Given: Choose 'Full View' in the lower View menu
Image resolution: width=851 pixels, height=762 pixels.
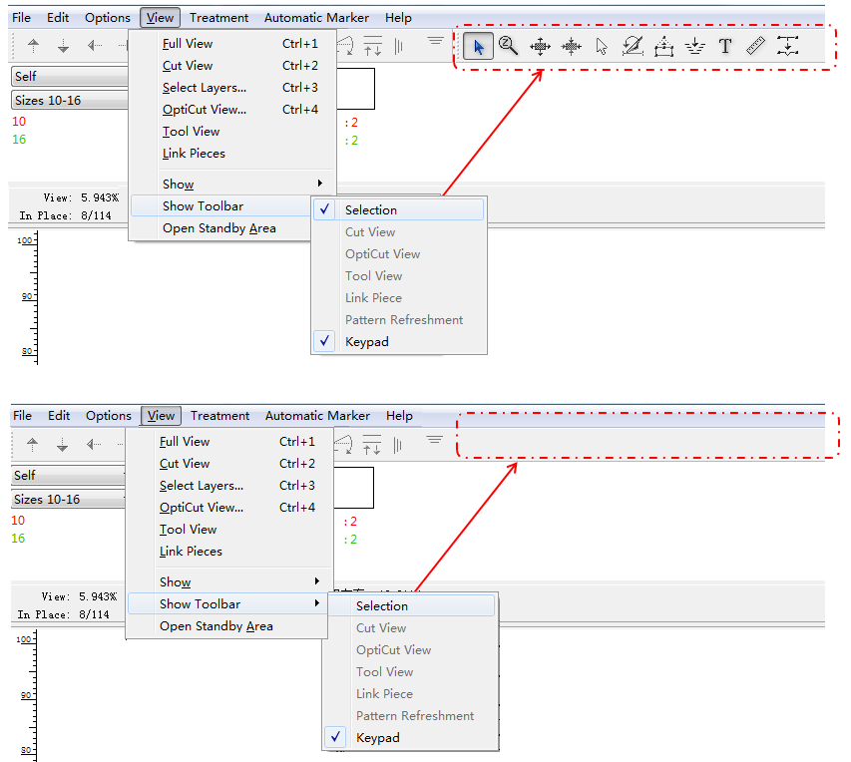Looking at the screenshot, I should pyautogui.click(x=185, y=442).
